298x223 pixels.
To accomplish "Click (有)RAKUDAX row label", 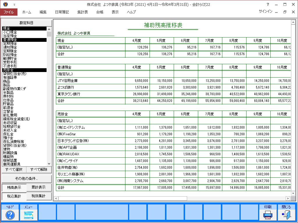I will (x=68, y=154).
